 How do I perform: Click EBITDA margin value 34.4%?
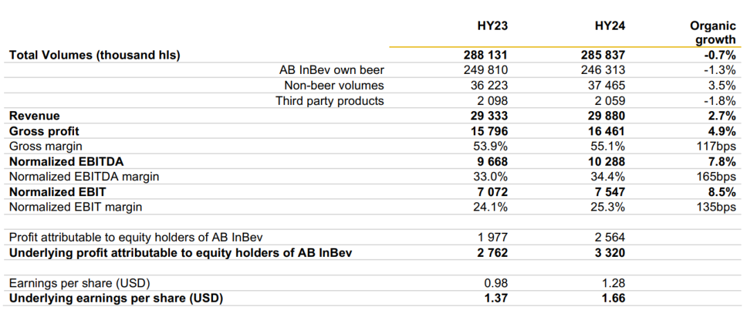pos(609,177)
